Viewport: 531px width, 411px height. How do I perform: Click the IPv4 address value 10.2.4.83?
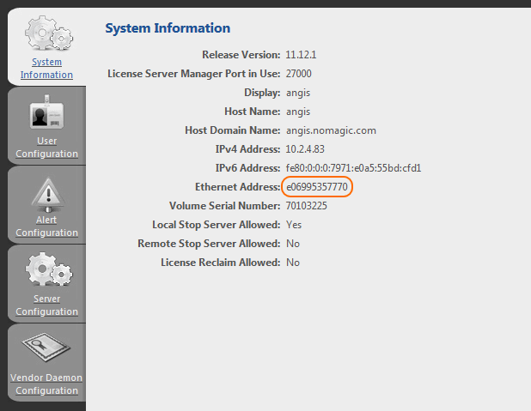click(307, 149)
